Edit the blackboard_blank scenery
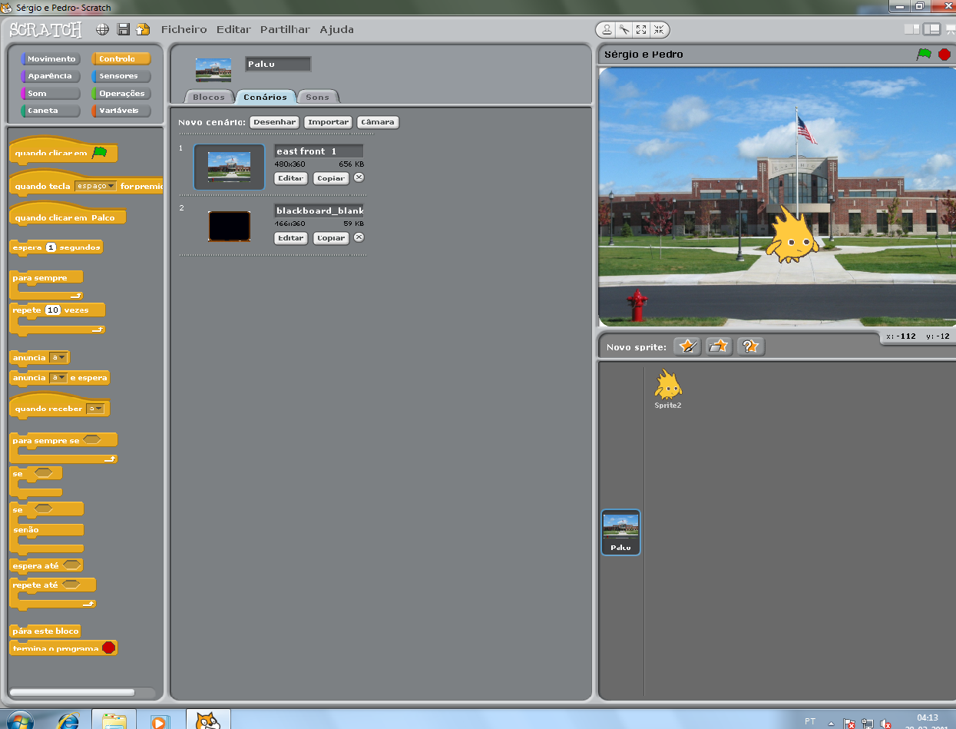This screenshot has width=956, height=729. 291,238
